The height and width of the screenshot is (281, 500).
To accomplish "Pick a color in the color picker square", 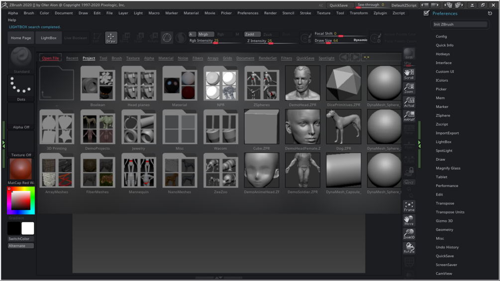I will [21, 200].
